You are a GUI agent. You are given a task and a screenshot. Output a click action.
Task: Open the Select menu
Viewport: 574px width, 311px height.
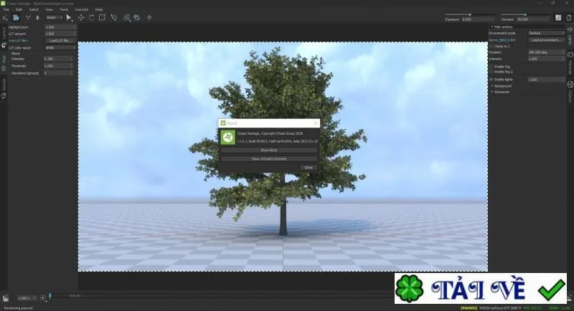point(33,9)
